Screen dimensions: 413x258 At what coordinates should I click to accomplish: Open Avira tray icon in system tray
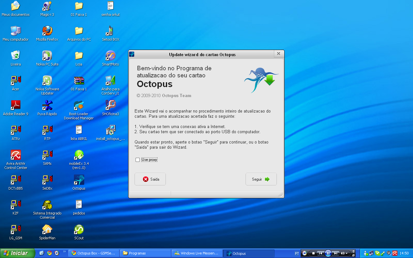tap(395, 253)
